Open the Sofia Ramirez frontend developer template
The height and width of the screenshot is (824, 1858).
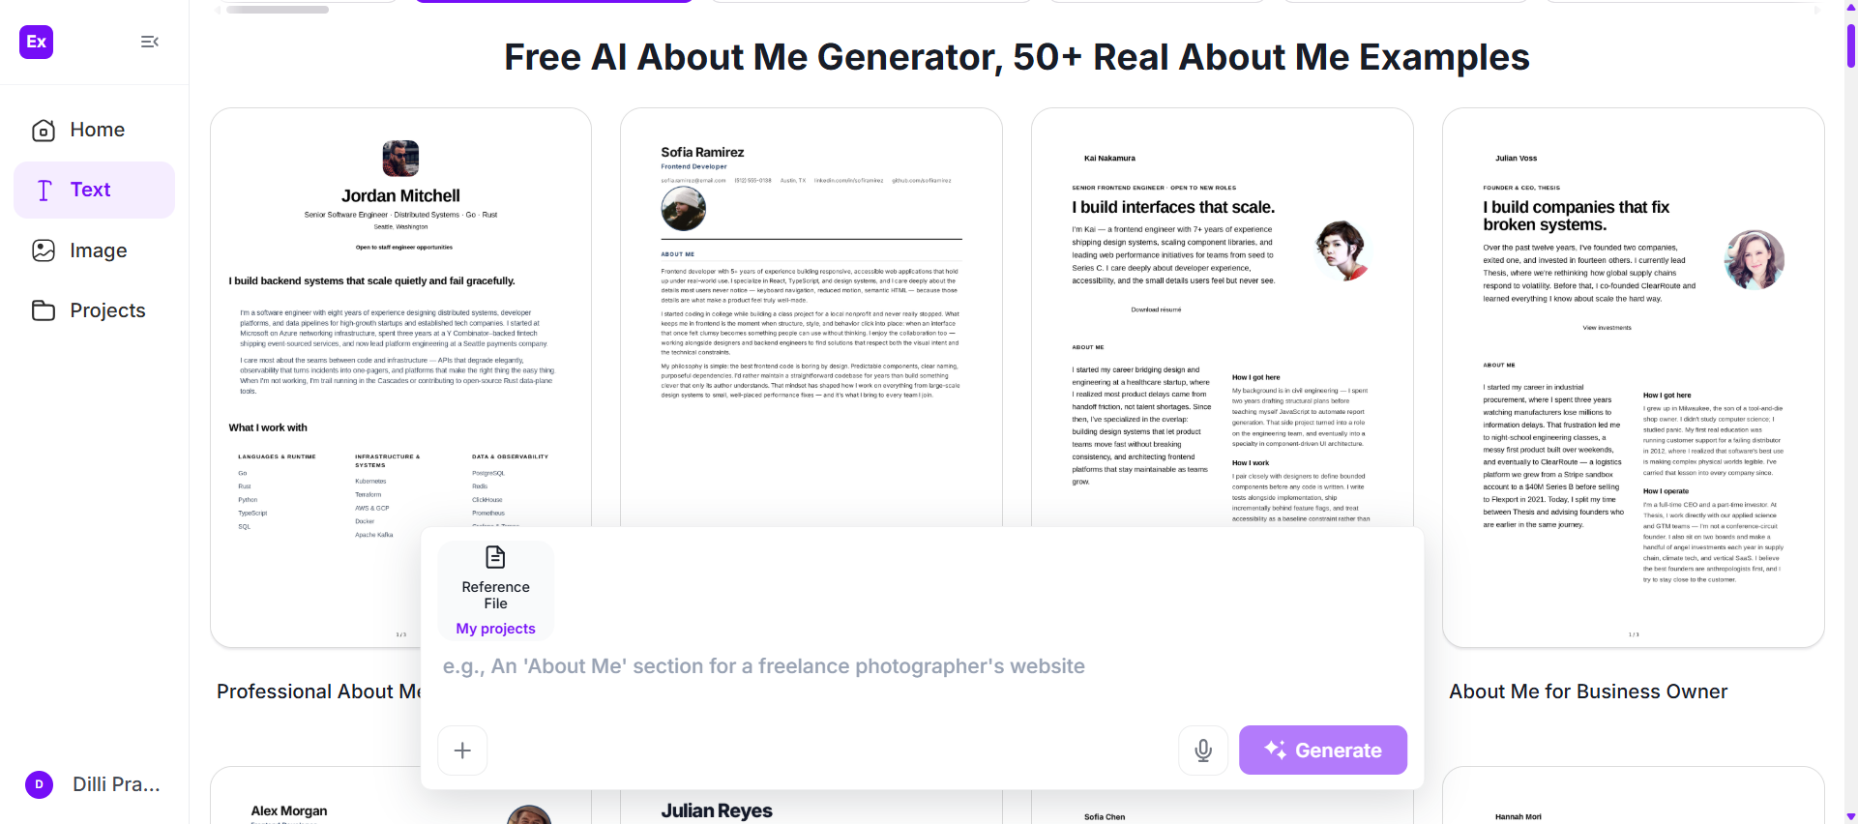click(811, 319)
